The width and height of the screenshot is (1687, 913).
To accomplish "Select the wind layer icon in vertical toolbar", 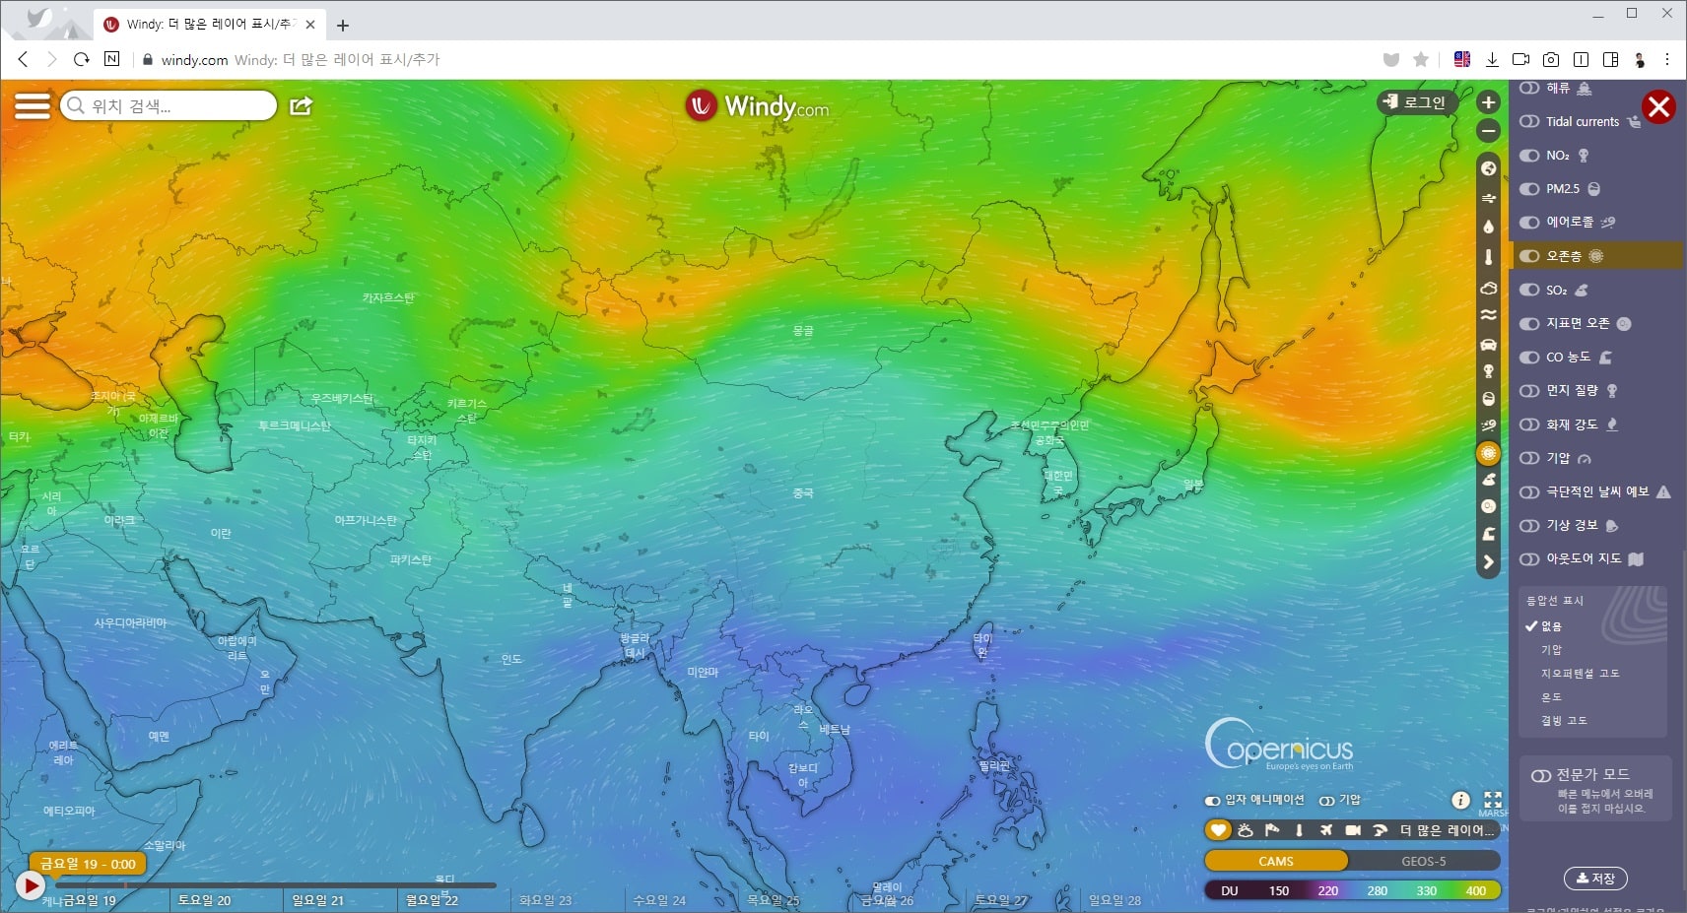I will pyautogui.click(x=1488, y=198).
